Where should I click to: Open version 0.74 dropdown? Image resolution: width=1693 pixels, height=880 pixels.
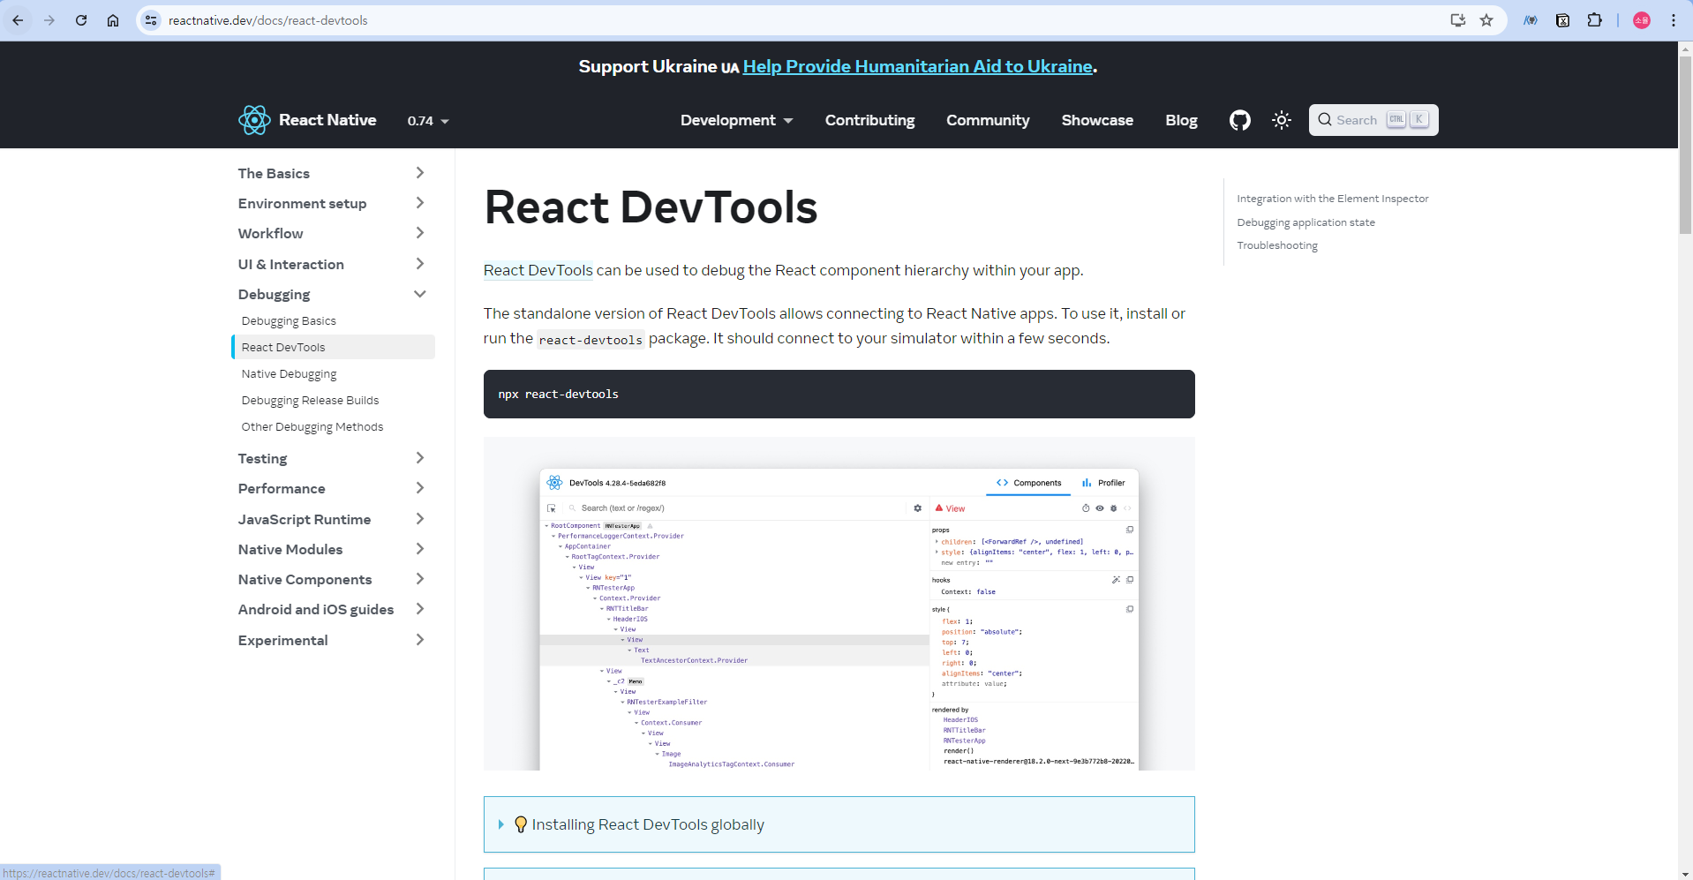tap(428, 121)
